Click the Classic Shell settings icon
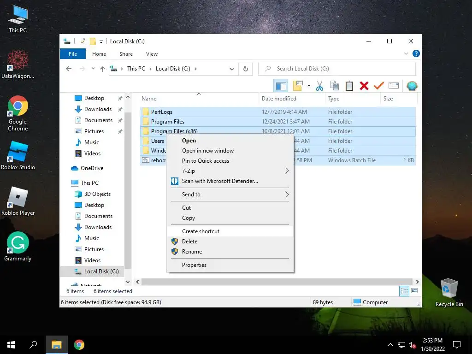 [x=412, y=86]
